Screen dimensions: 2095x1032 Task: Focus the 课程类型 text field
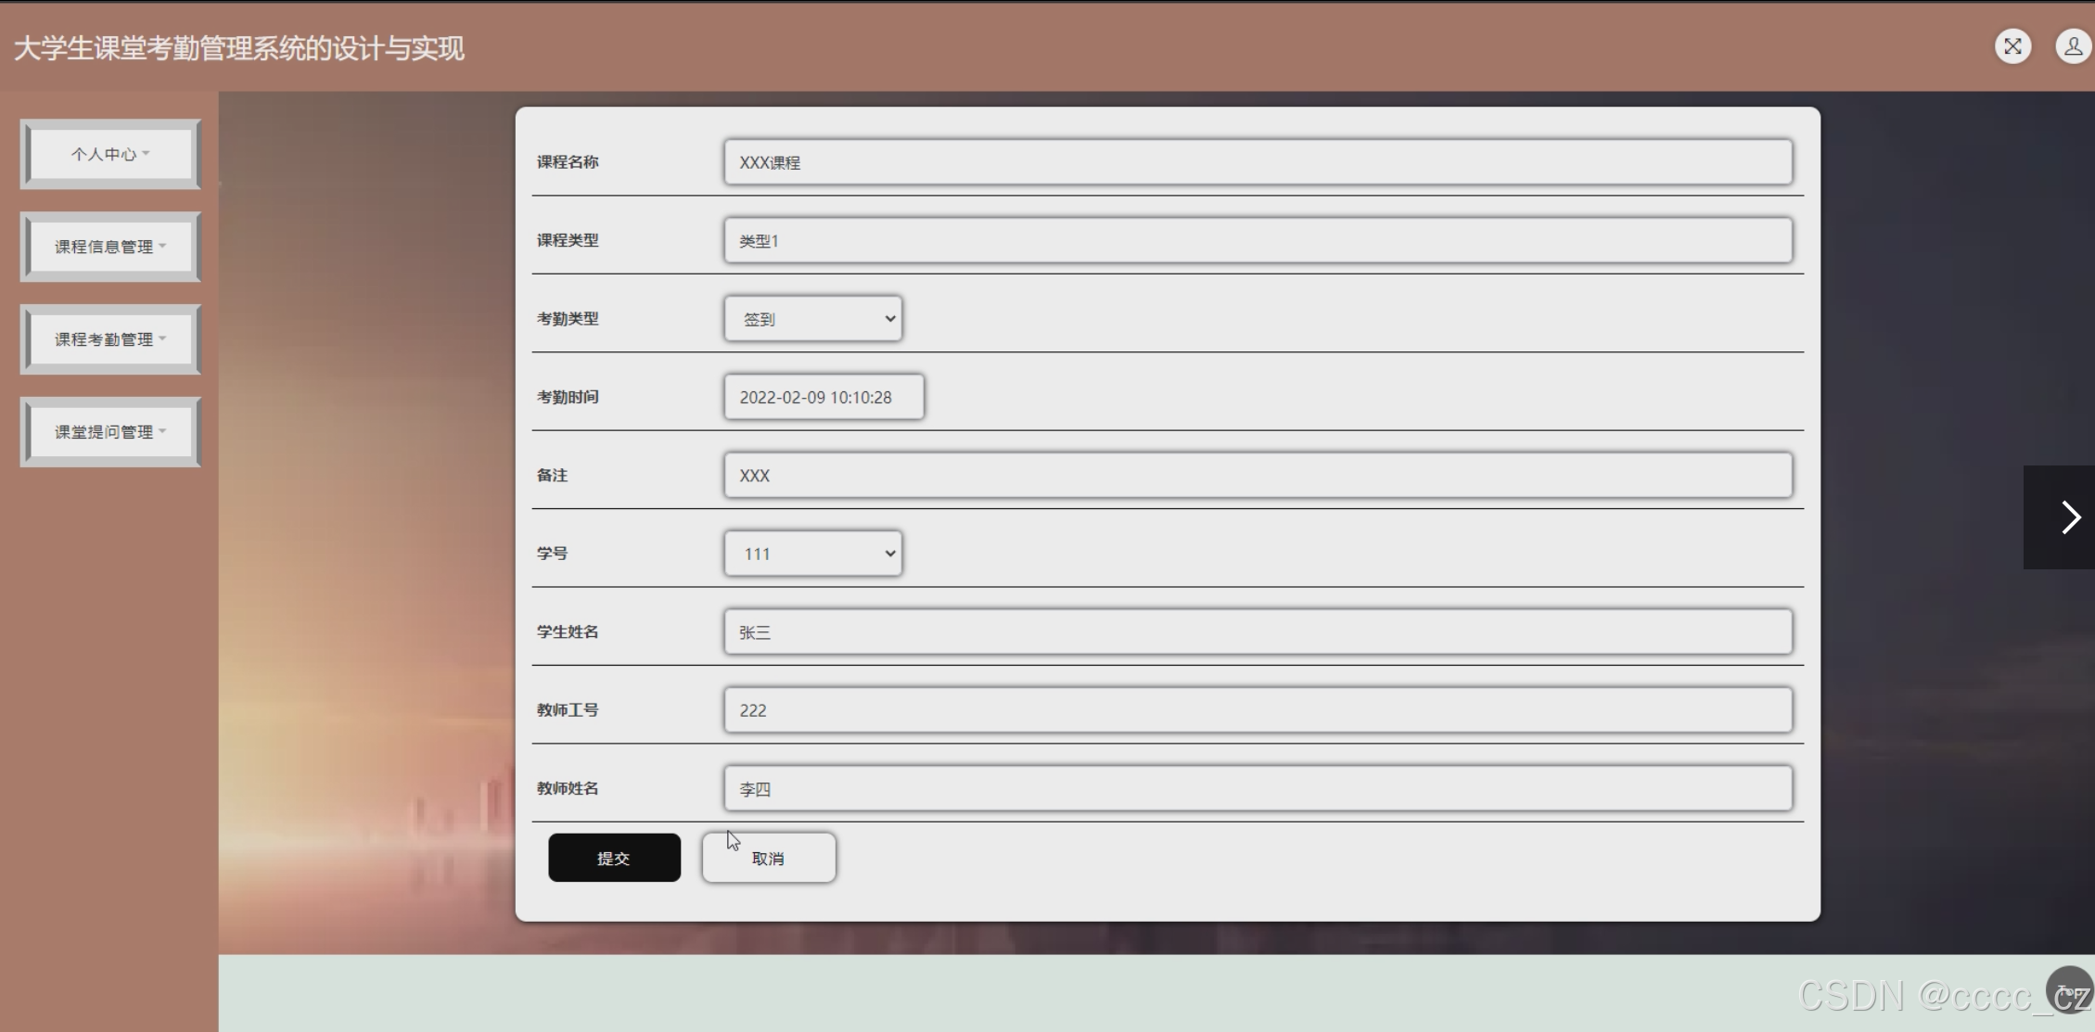(x=1258, y=241)
